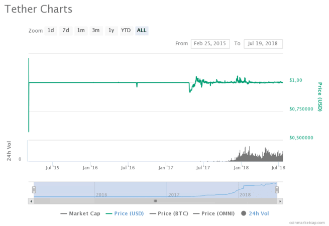Enable the Price (OMNI) series
This screenshot has width=329, height=226.
coord(215,213)
